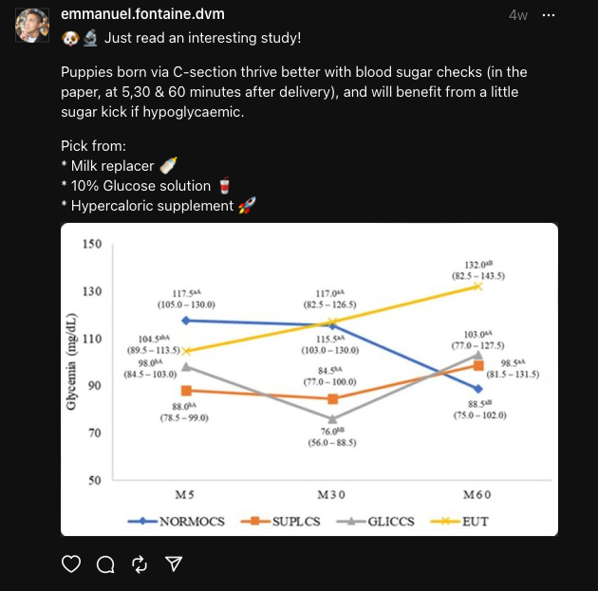Click the milk bottle emoji after Milk replacer
The image size is (598, 591).
tap(169, 166)
